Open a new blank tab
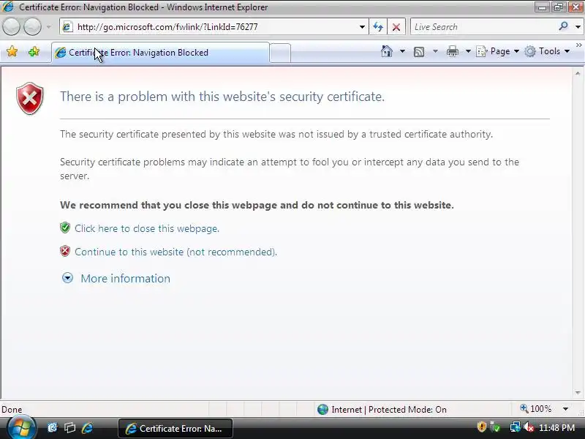 (280, 53)
